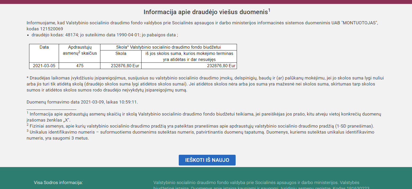Click the deferred debt sub-header "iš jos skolos suma"
This screenshot has height=189, width=412.
click(x=189, y=56)
